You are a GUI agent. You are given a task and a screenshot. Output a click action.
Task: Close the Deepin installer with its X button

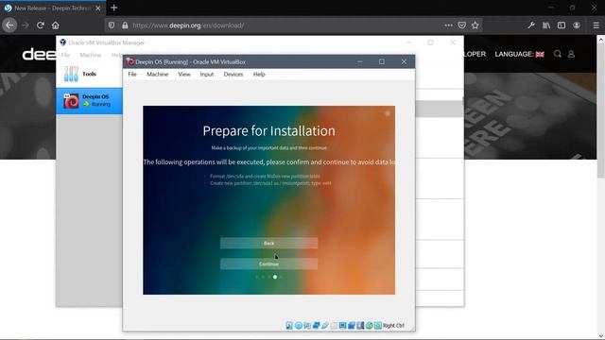click(x=388, y=113)
